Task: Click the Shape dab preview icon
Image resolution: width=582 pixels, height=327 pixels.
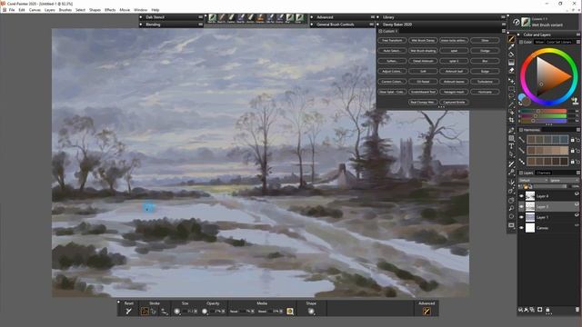Action: 311,312
